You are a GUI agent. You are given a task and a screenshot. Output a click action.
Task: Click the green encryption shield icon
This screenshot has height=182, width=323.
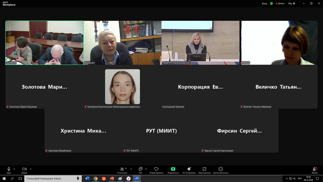[271, 3]
